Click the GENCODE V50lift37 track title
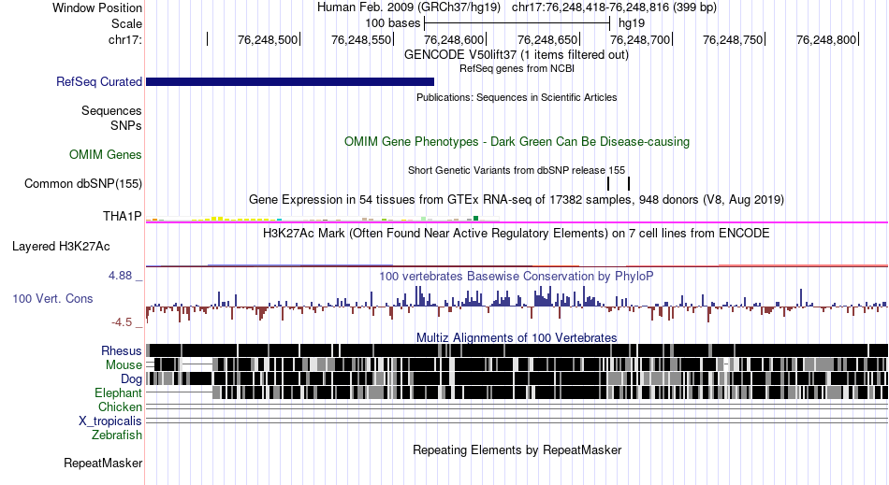This screenshot has height=485, width=889. coord(517,55)
